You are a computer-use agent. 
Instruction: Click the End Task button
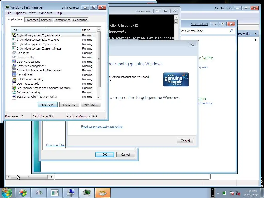pyautogui.click(x=47, y=105)
